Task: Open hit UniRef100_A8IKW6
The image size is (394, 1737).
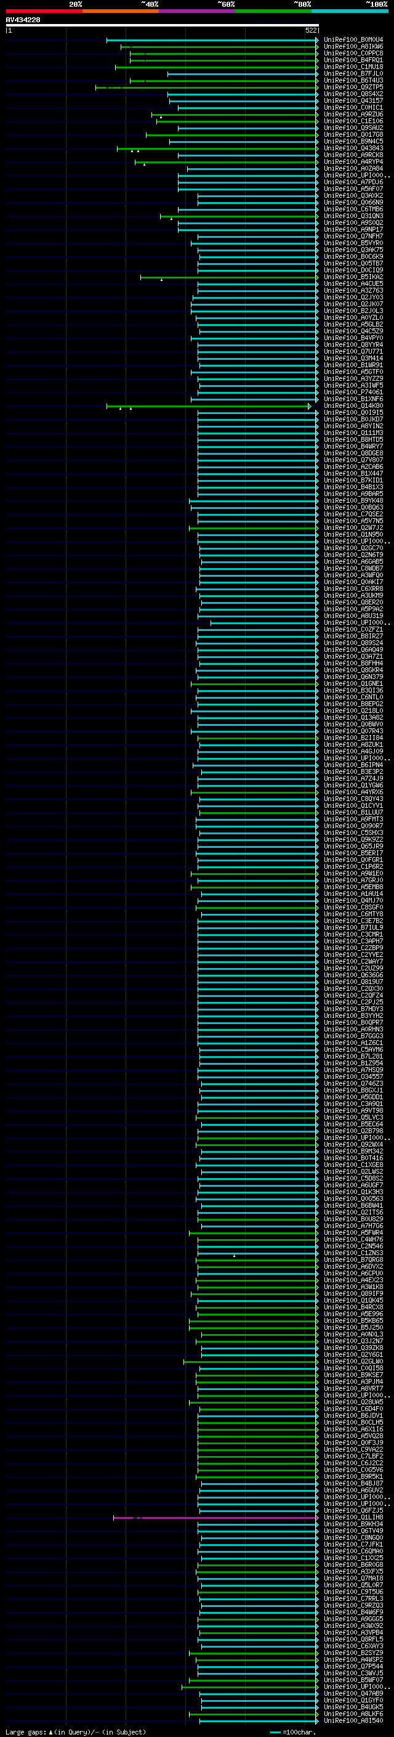Action: pyautogui.click(x=353, y=47)
